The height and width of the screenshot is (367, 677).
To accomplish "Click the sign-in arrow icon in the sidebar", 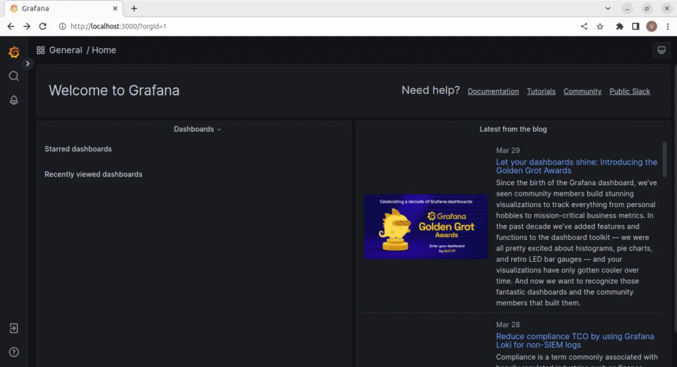I will point(14,329).
